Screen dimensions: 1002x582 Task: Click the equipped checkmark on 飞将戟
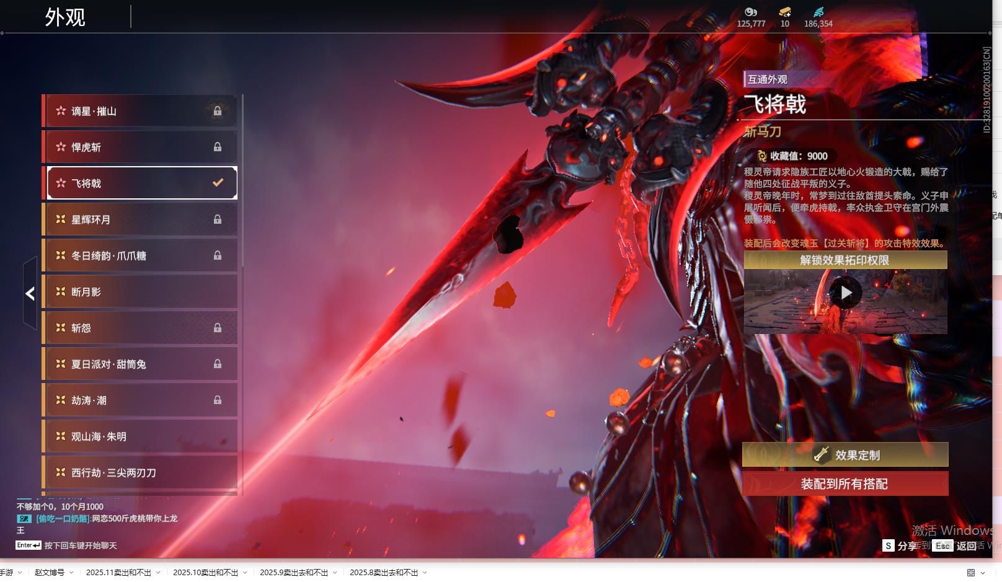218,183
